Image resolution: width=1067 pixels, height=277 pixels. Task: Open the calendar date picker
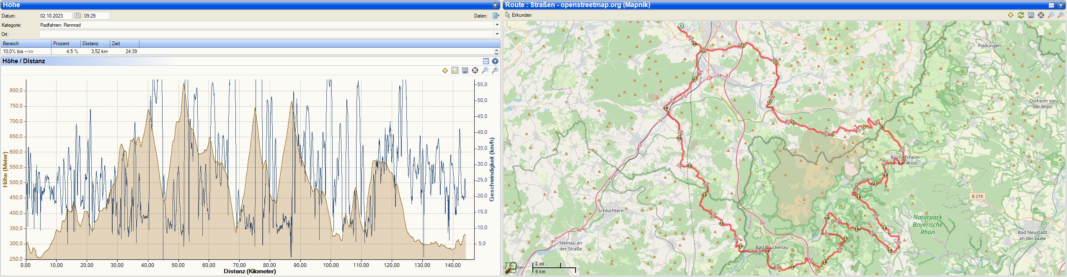pos(78,16)
